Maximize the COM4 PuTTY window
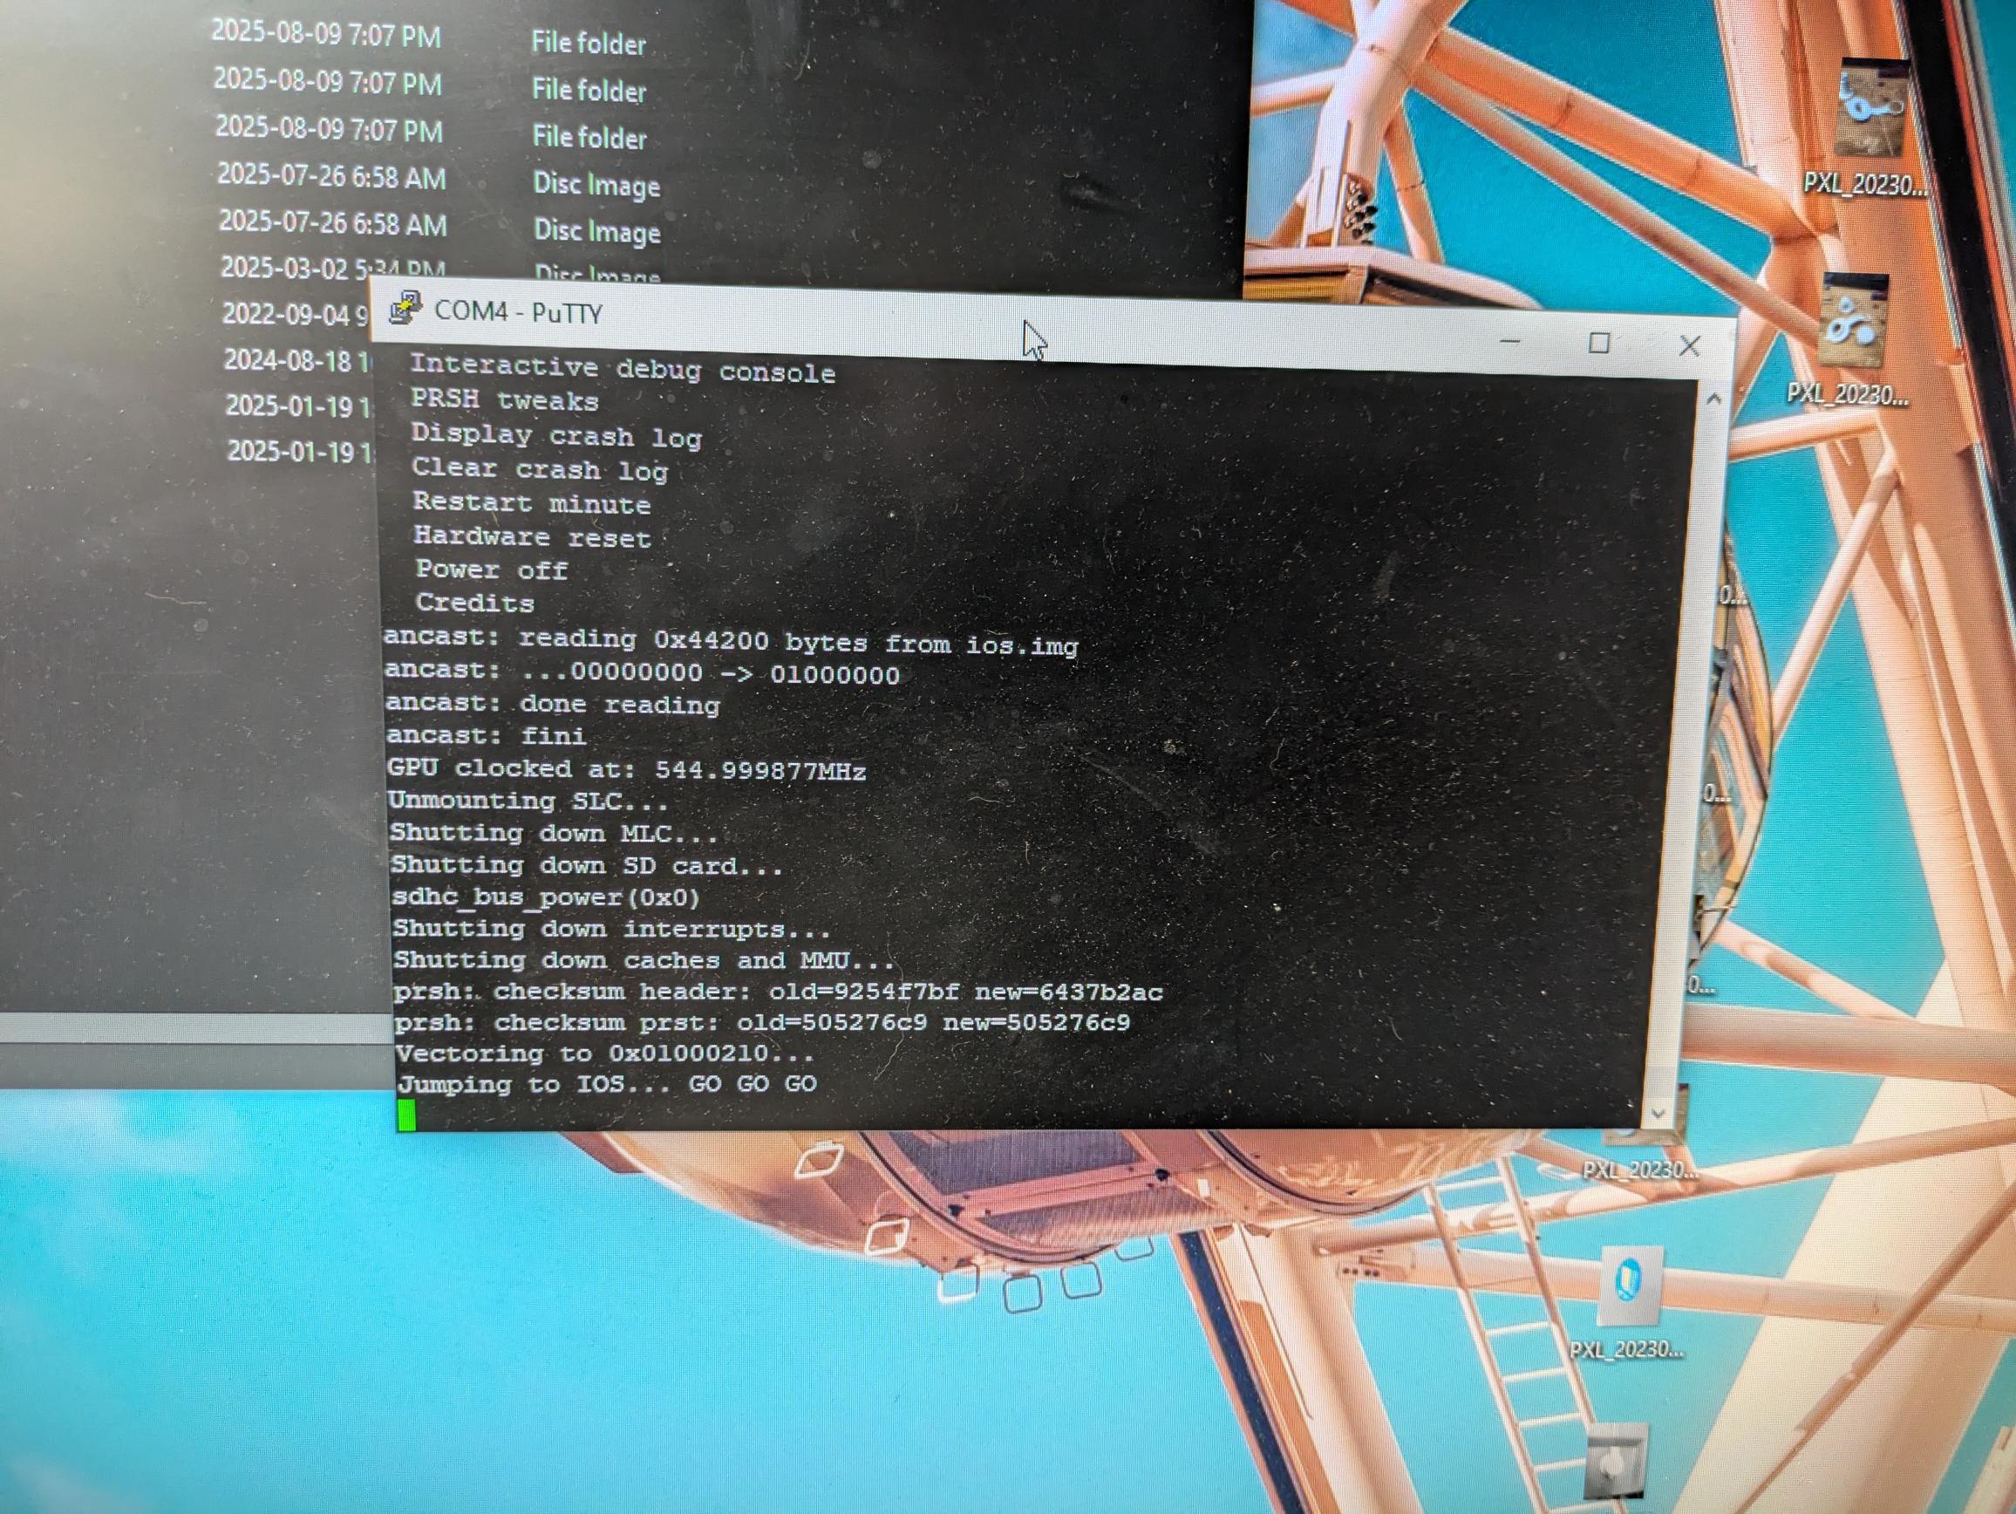 pyautogui.click(x=1598, y=344)
